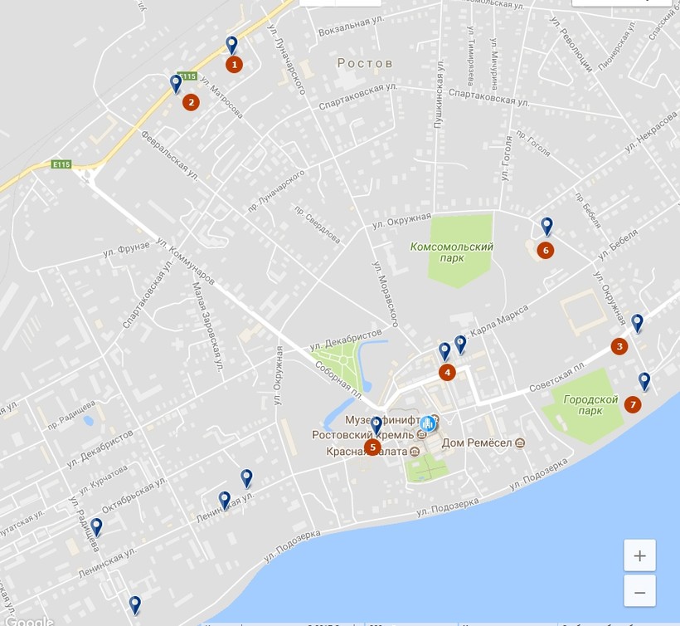Select red marker number 7
Image resolution: width=680 pixels, height=626 pixels.
633,404
